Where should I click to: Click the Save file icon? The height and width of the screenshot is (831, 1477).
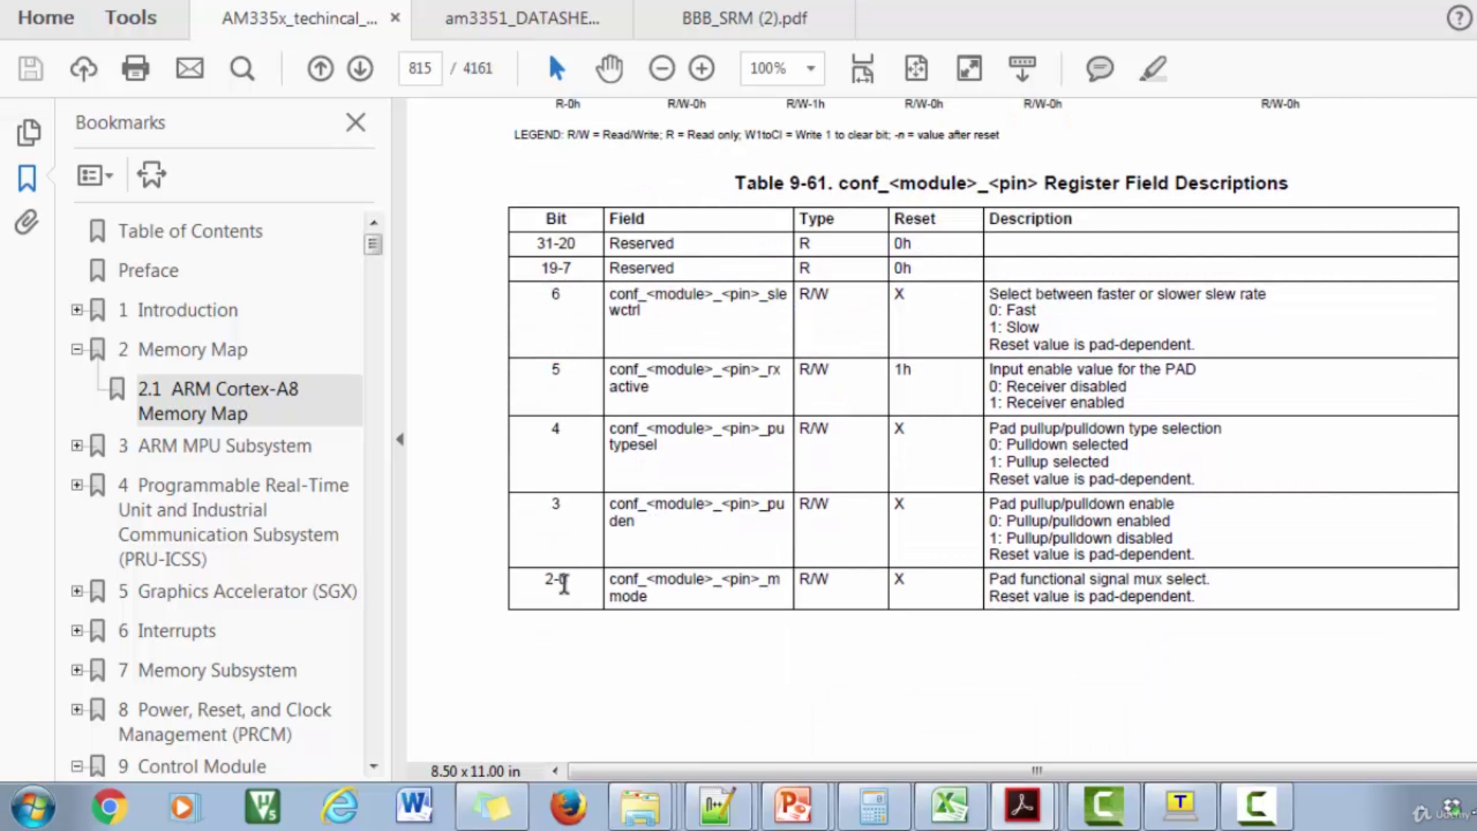31,68
